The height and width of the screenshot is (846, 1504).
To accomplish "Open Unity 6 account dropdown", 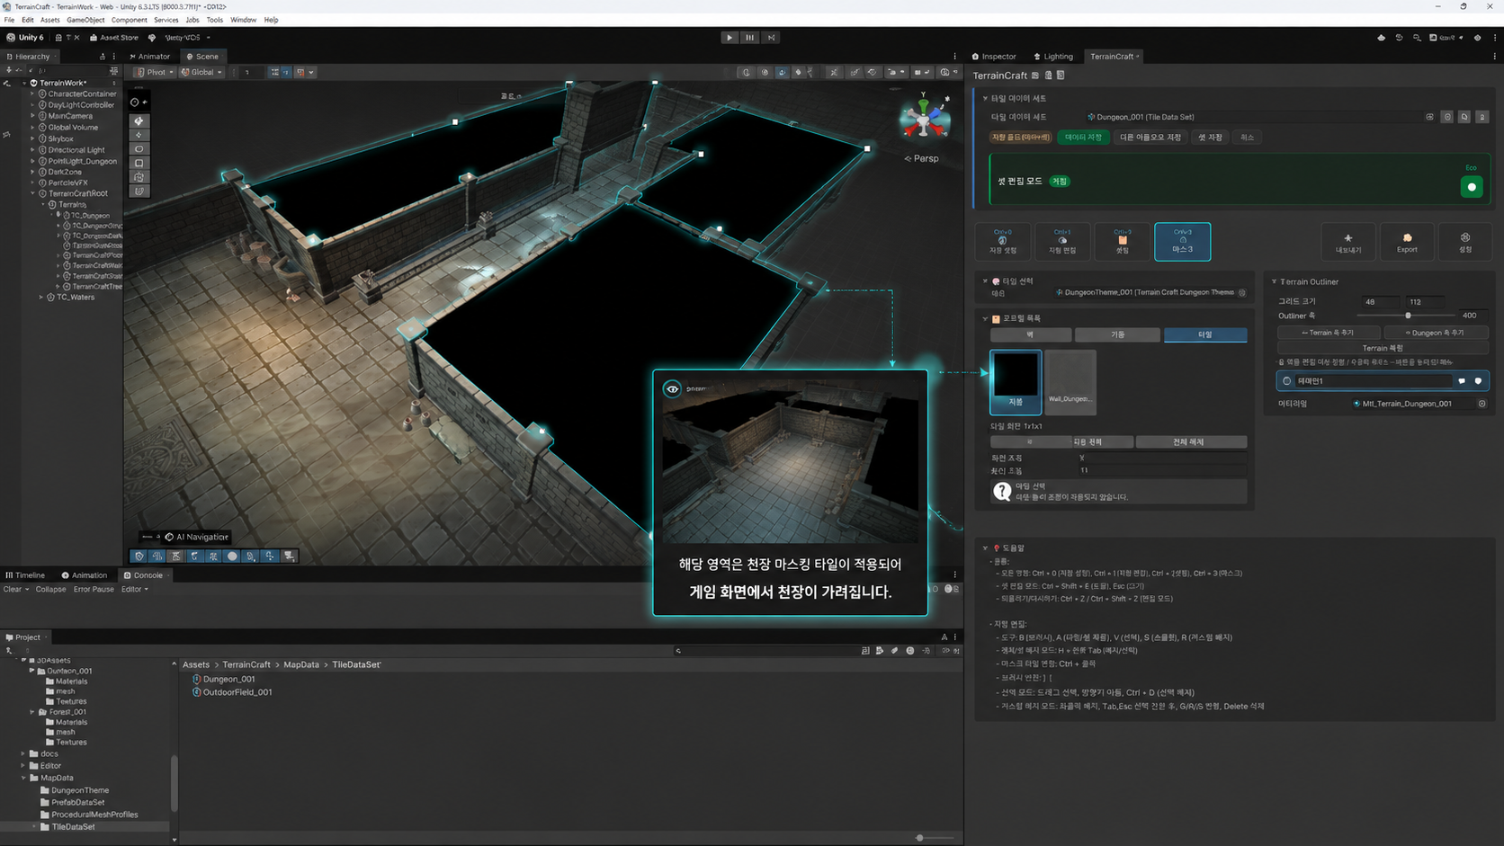I will [26, 38].
